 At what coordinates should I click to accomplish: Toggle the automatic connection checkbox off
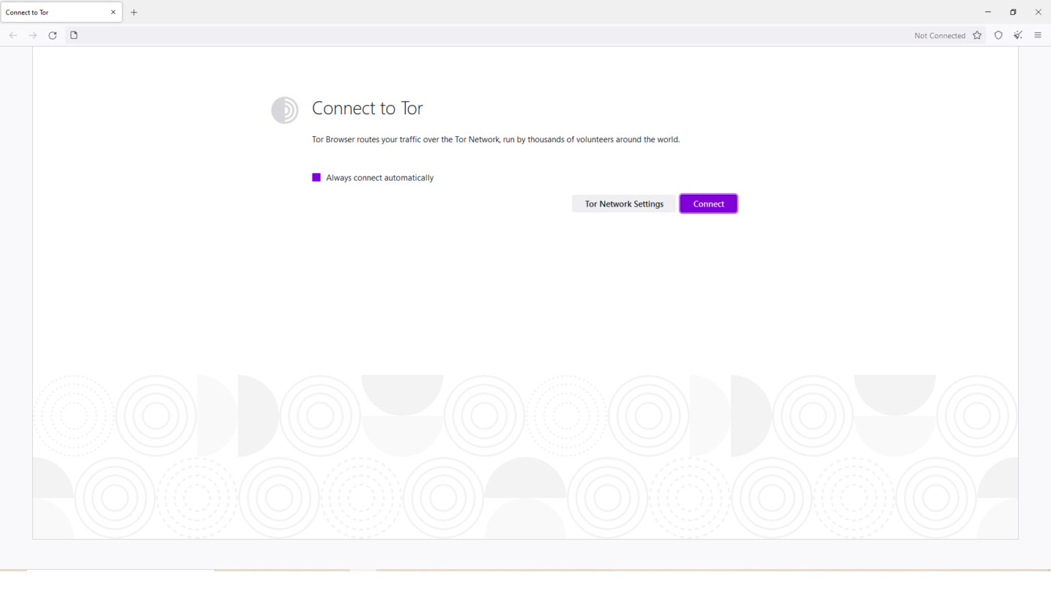coord(316,177)
